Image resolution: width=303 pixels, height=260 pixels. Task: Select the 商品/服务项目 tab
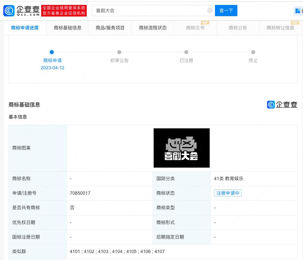[110, 28]
